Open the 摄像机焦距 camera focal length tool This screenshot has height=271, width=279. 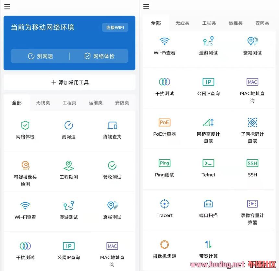(164, 249)
